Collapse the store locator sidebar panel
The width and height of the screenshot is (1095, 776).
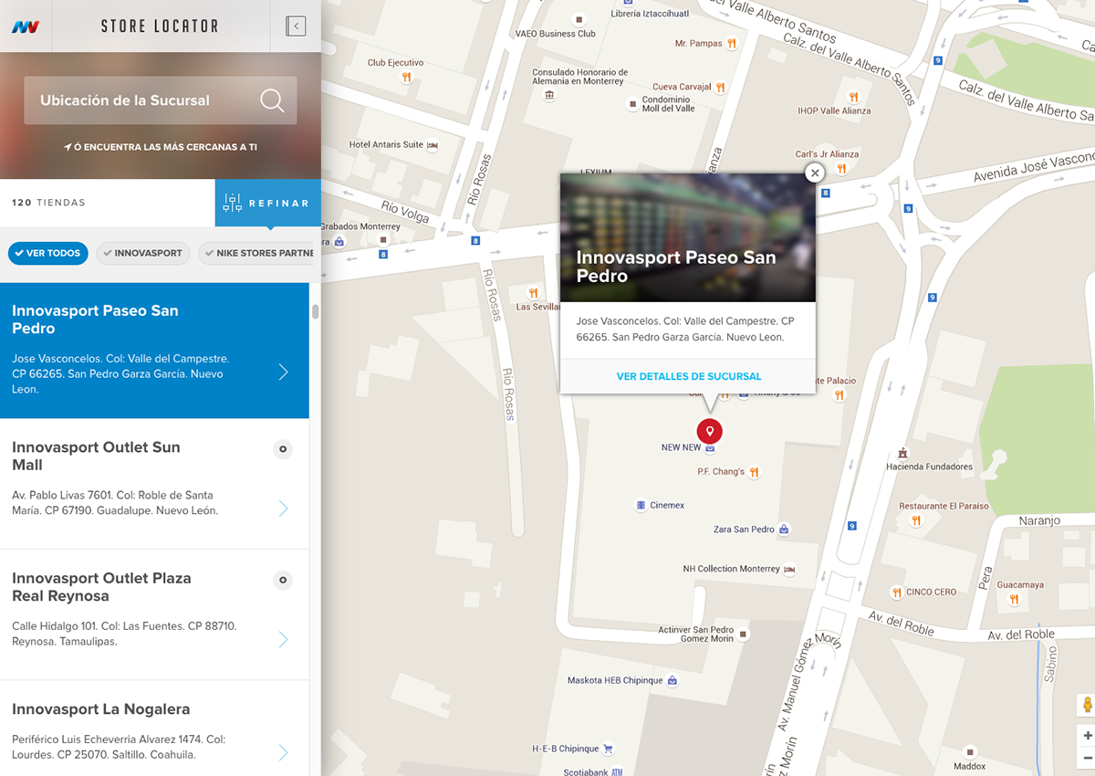pos(296,26)
